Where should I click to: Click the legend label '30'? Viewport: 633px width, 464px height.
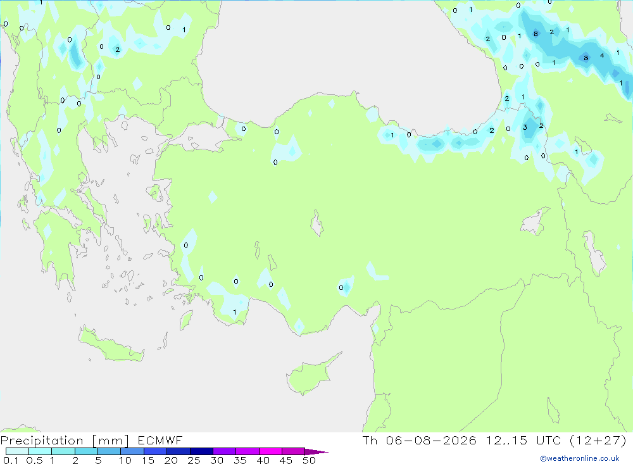(x=216, y=460)
